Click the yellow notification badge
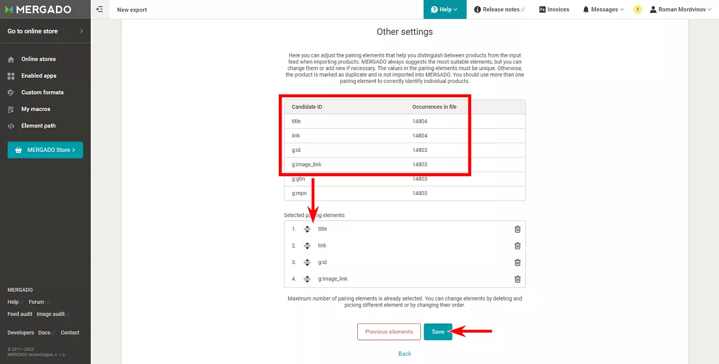Image resolution: width=719 pixels, height=364 pixels. pos(638,9)
